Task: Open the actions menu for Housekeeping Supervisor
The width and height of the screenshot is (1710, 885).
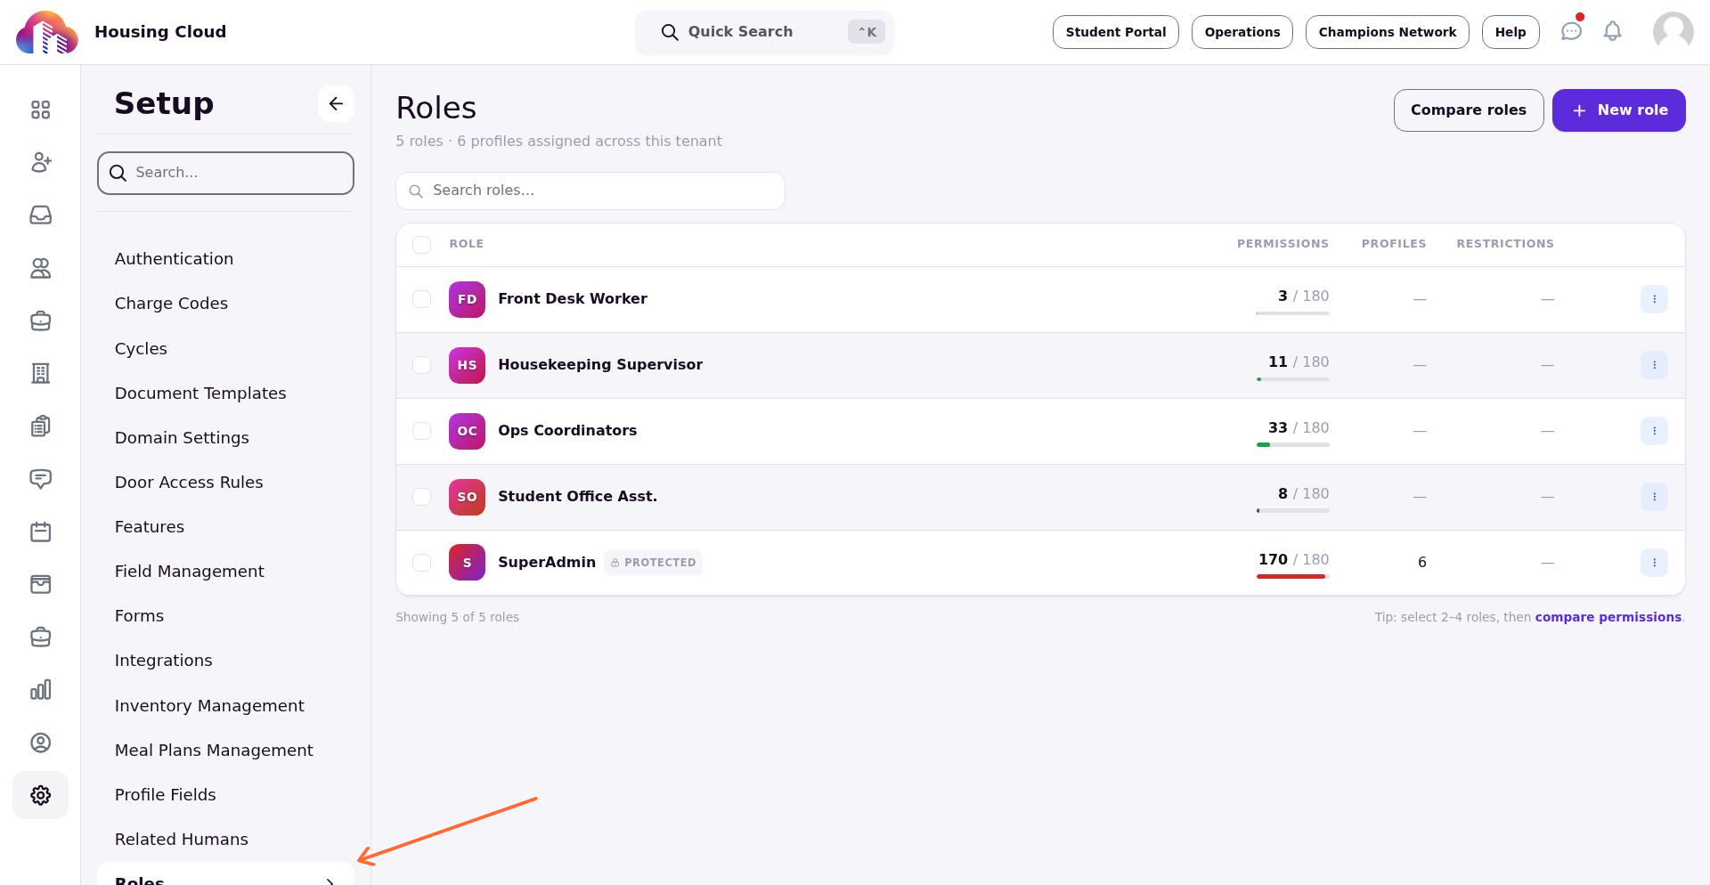Action: pyautogui.click(x=1654, y=365)
